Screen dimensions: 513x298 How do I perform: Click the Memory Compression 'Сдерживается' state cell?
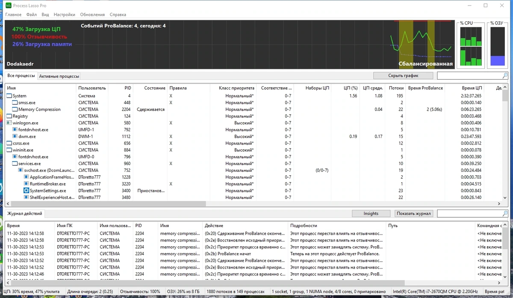coord(150,109)
